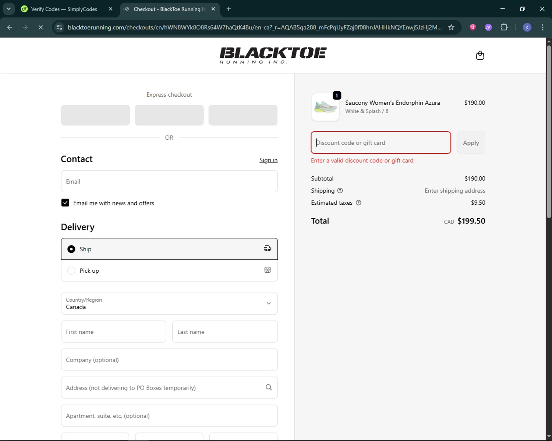This screenshot has height=441, width=552.
Task: Click the Estimated taxes help icon
Action: (358, 202)
